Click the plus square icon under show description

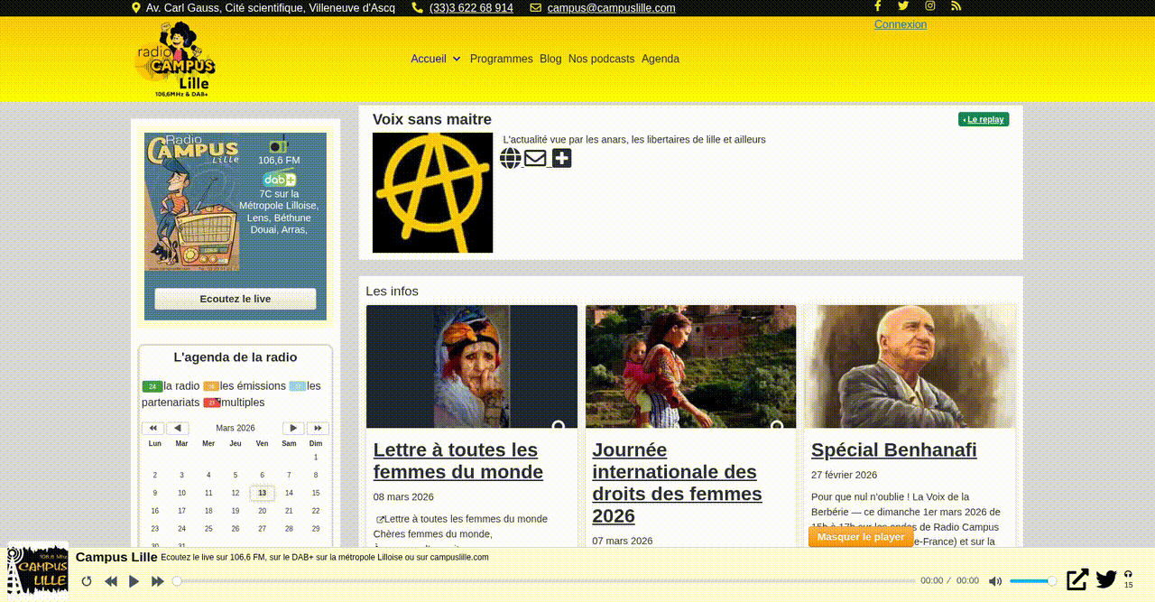tap(561, 159)
